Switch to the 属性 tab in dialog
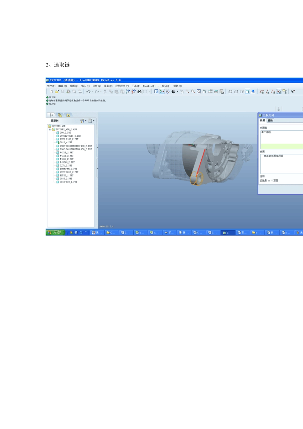This screenshot has width=303, height=429. pos(270,120)
